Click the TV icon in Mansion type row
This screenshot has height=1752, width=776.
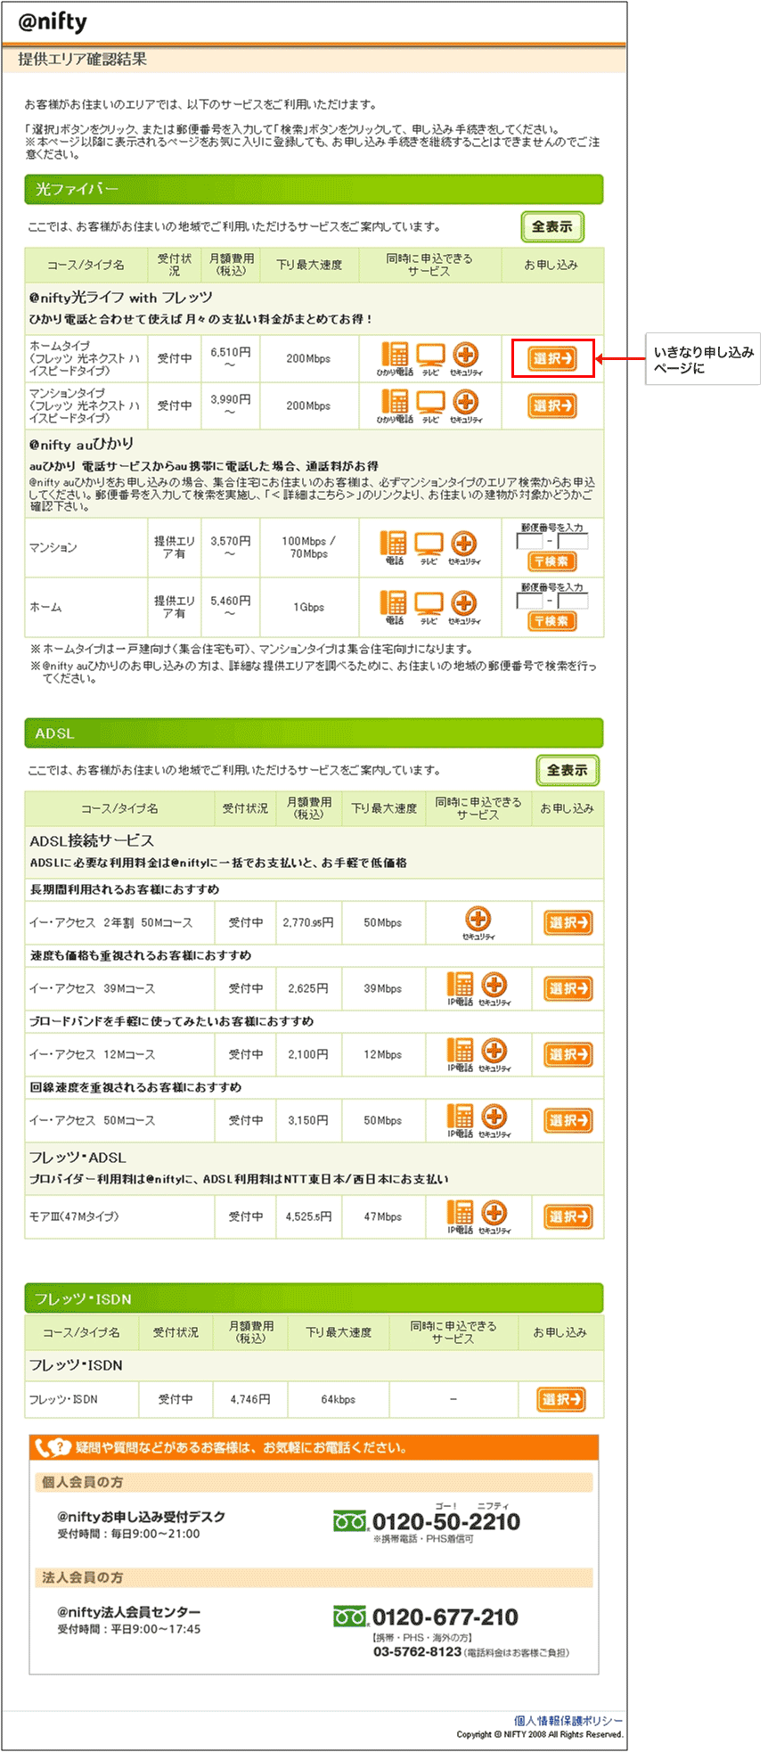[431, 406]
